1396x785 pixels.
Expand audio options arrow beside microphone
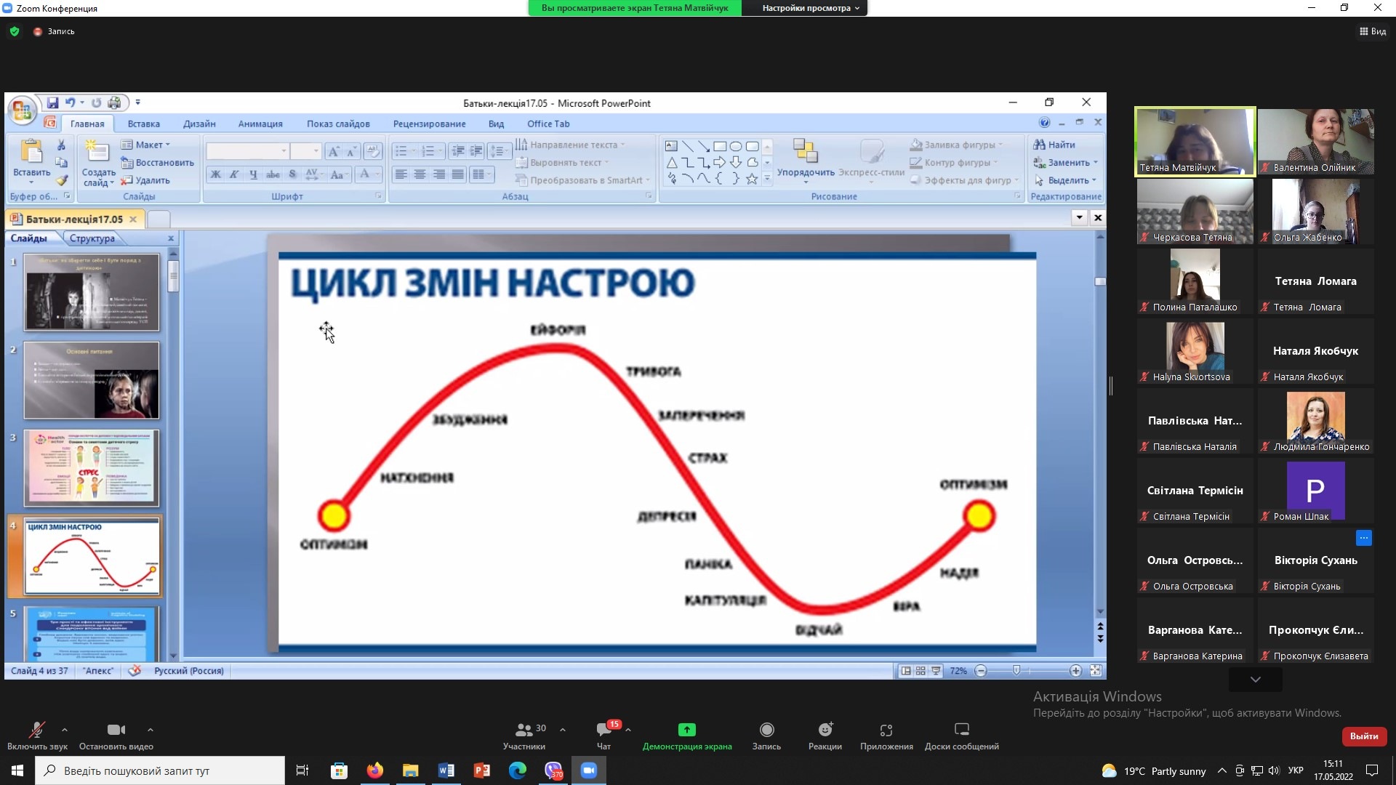(x=65, y=729)
